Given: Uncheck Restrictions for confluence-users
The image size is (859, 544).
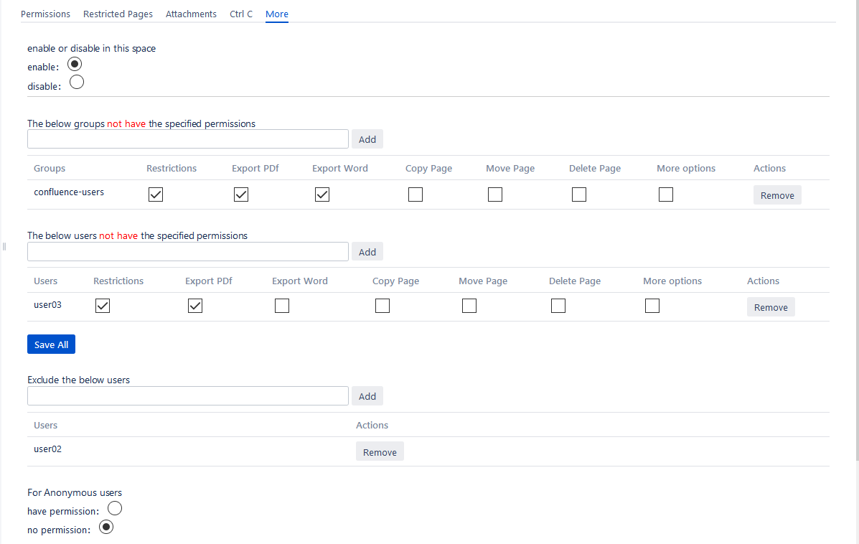Looking at the screenshot, I should (x=156, y=194).
